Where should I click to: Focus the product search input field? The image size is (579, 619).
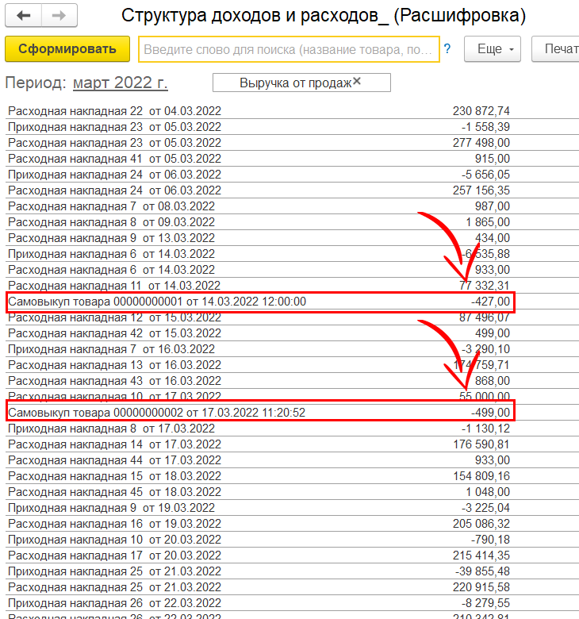pos(289,49)
